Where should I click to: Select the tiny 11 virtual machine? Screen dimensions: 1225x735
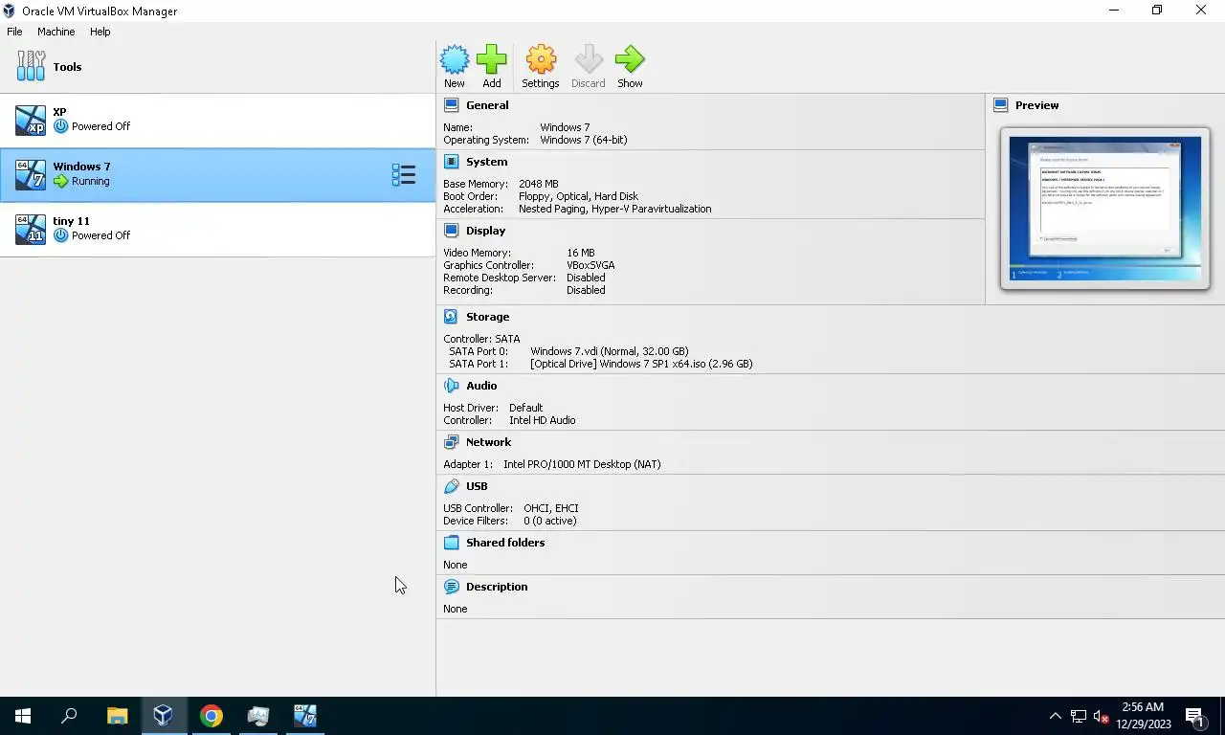click(217, 229)
